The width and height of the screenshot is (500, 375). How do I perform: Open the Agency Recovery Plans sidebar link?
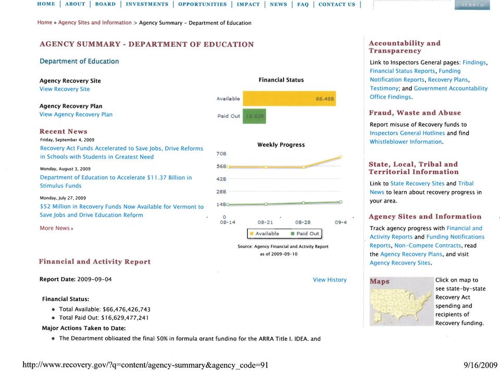[411, 254]
